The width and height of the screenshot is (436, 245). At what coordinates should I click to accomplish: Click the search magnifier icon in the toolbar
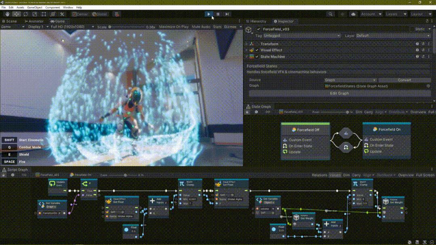330,14
